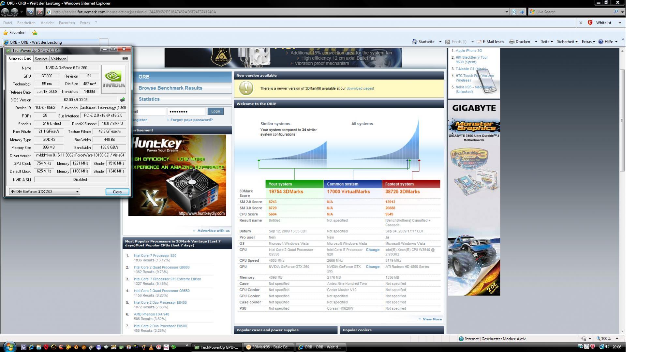Click the download pages link
This screenshot has height=352, width=667.
tap(360, 88)
